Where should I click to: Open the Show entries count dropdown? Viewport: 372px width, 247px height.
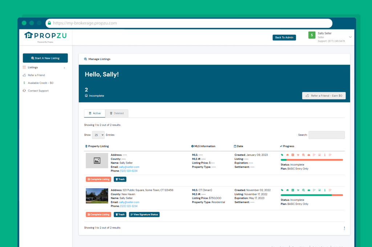98,135
